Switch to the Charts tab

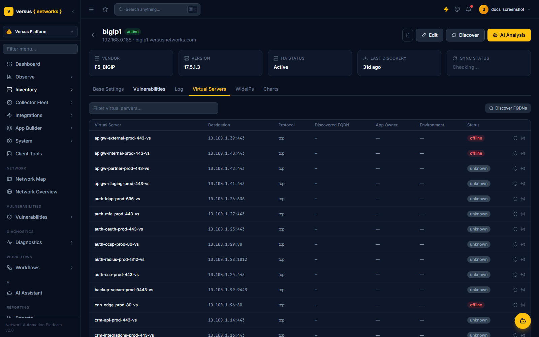(x=271, y=89)
